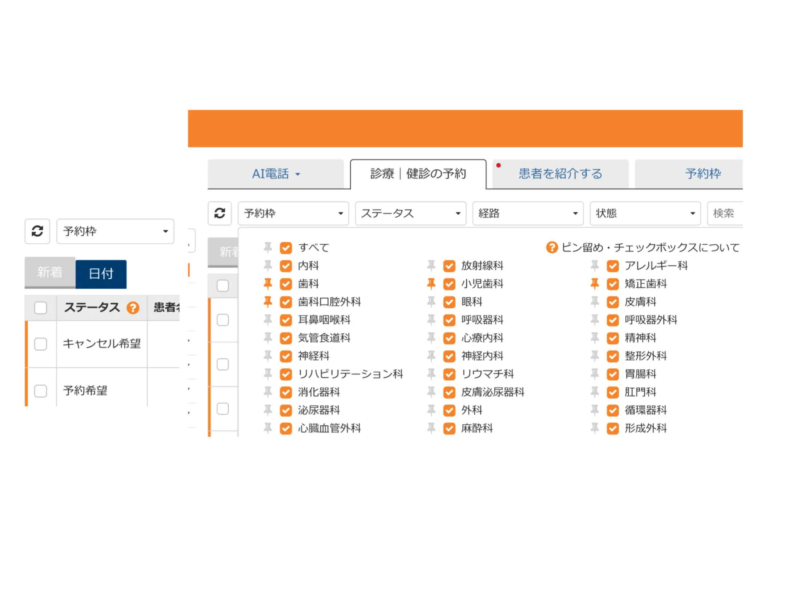Click the help icon next to ステータス header
785x589 pixels.
pos(133,308)
